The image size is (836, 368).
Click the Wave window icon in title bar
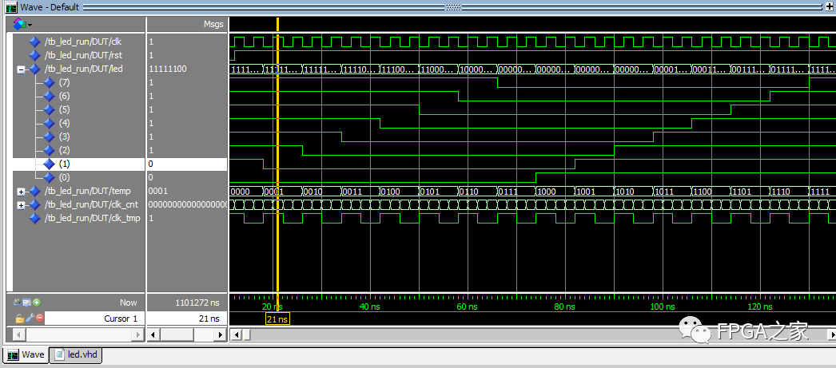pyautogui.click(x=10, y=6)
